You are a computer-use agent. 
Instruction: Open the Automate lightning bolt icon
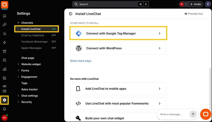coord(4,42)
